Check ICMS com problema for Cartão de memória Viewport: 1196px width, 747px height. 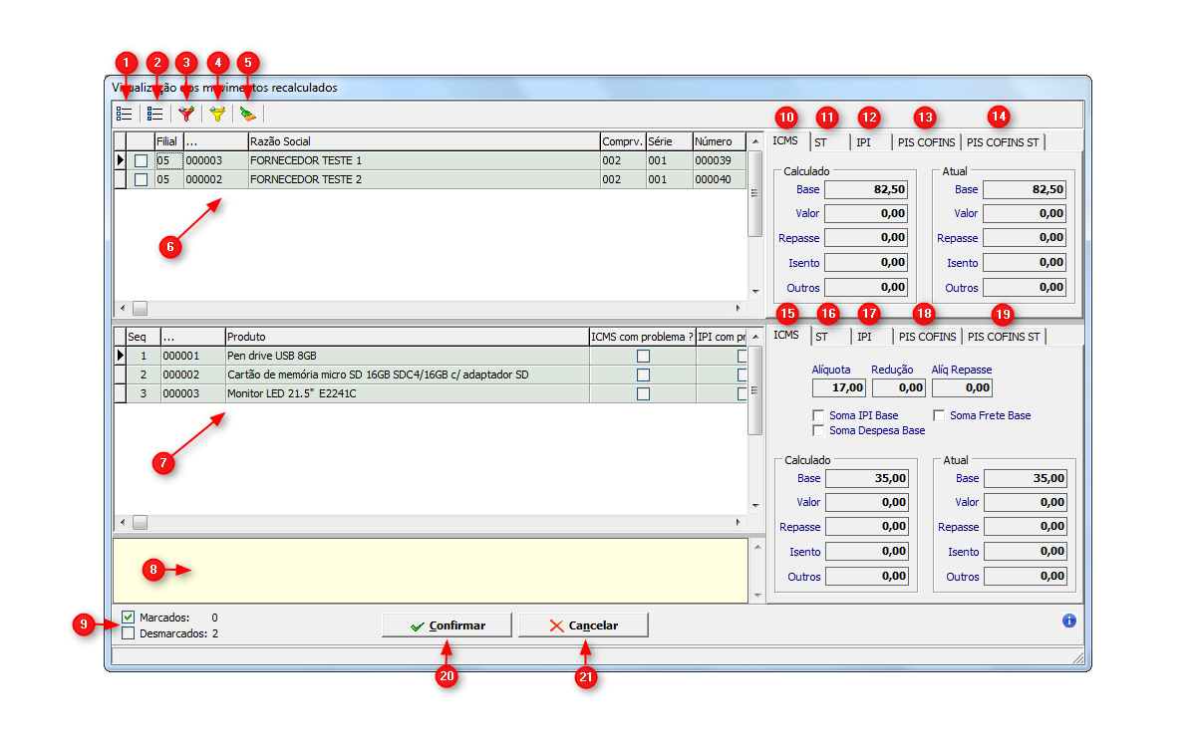point(643,374)
